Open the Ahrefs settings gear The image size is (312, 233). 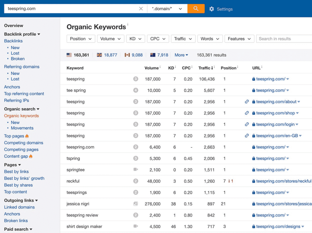pyautogui.click(x=212, y=9)
